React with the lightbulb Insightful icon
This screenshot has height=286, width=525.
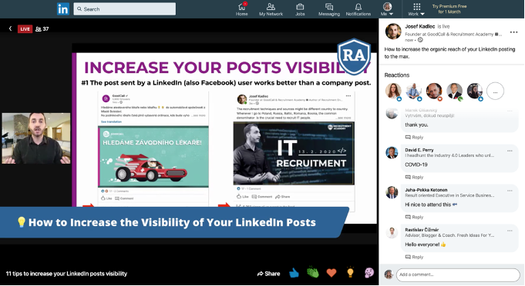(350, 272)
